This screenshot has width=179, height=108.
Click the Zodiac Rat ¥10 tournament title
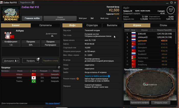tap(30, 7)
